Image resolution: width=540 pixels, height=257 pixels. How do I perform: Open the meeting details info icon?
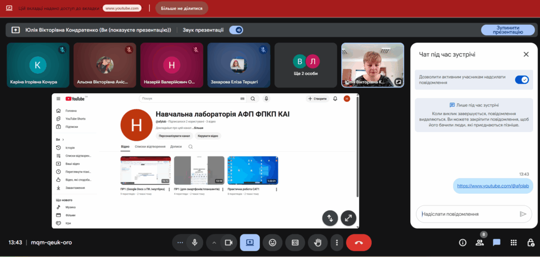click(462, 243)
